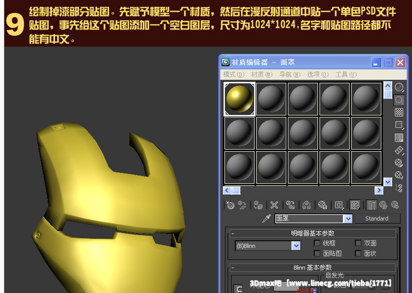Enable the 面贴图 checkbox

click(x=317, y=253)
